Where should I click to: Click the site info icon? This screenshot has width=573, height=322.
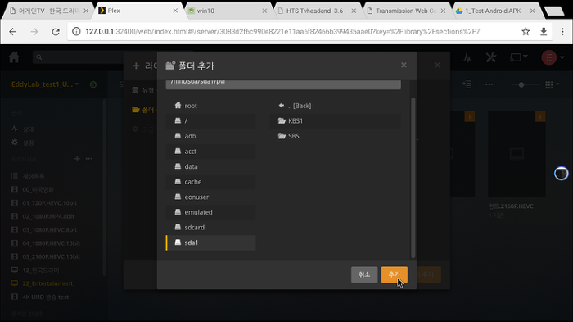click(76, 31)
